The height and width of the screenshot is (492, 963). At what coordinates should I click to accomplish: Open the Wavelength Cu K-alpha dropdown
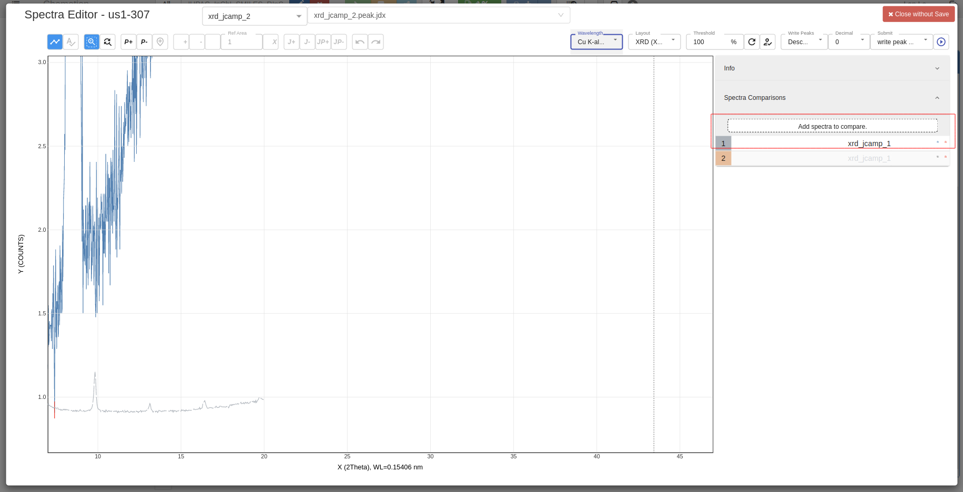pos(596,41)
